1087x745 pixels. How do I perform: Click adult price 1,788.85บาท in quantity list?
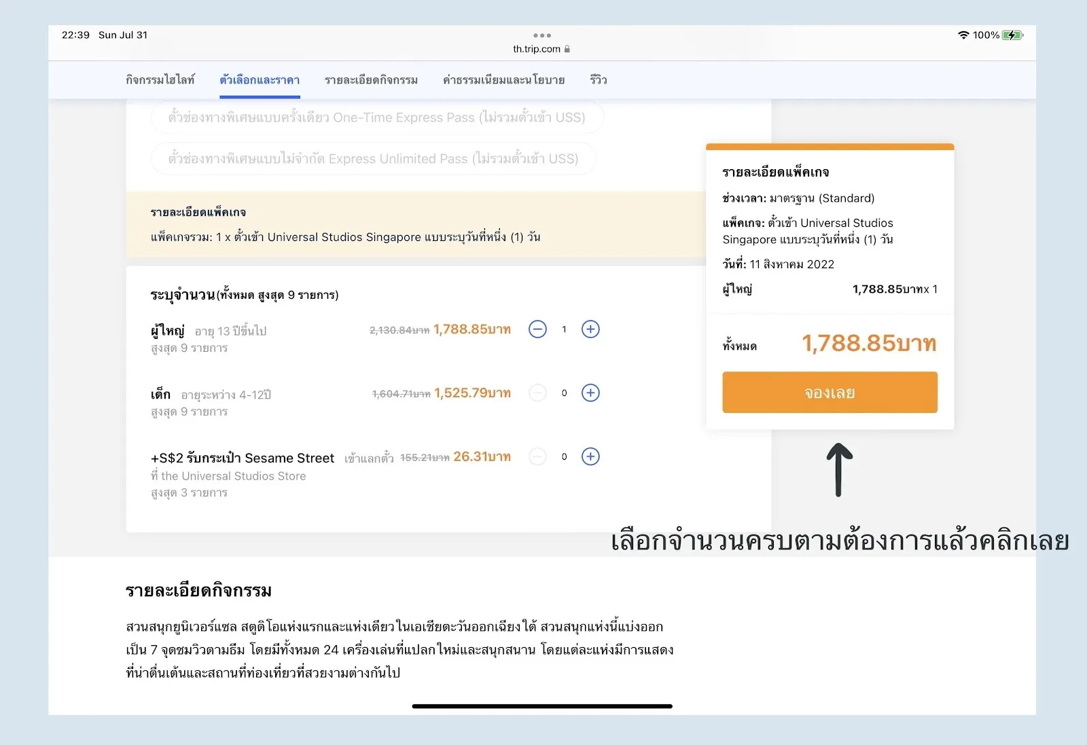coord(472,329)
